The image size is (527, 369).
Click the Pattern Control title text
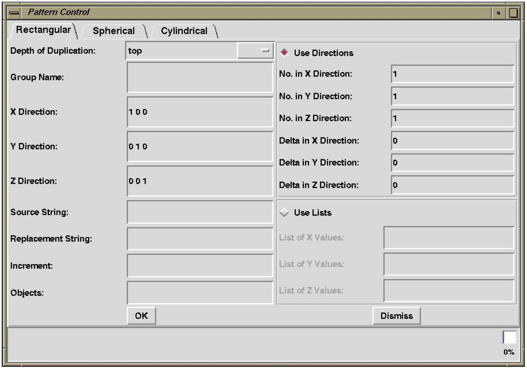coord(59,12)
